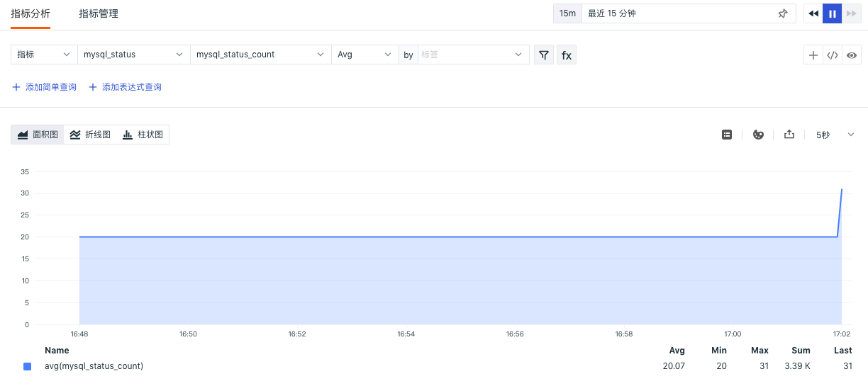Screen dimensions: 868x386
Task: Click the plus icon beside query row
Action: tap(813, 55)
